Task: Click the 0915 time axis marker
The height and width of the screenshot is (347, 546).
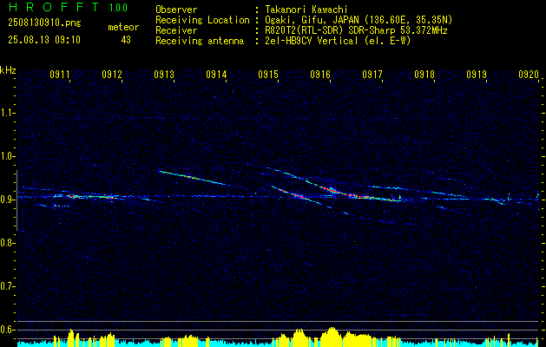Action: 268,74
